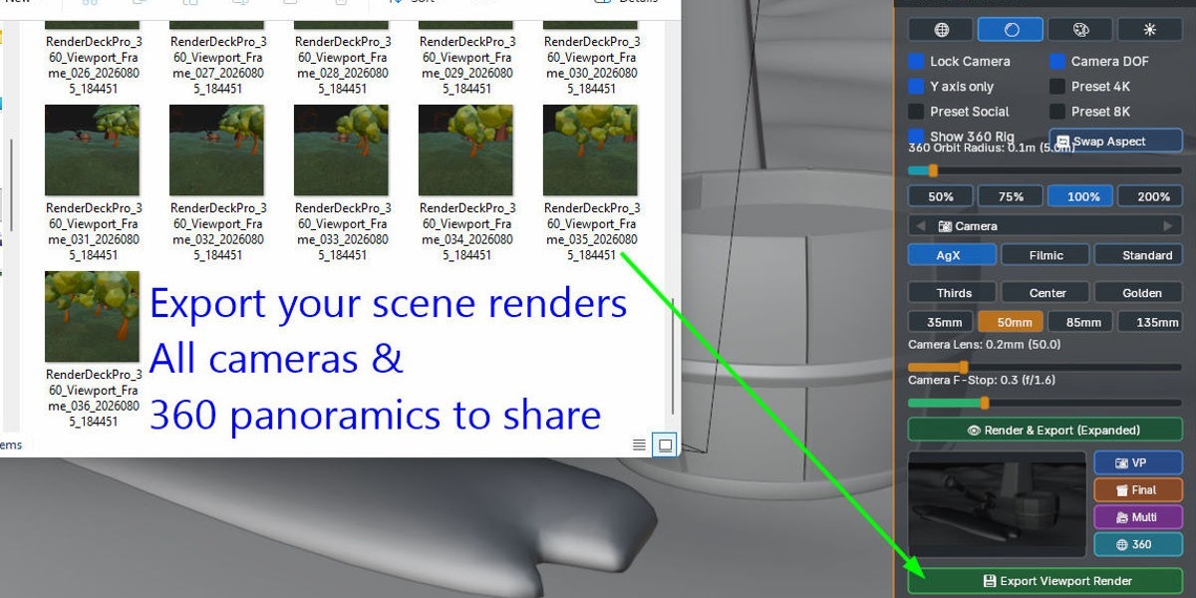Viewport: 1196px width, 598px height.
Task: Adjust the Camera F-Stop slider
Action: 1045,403
